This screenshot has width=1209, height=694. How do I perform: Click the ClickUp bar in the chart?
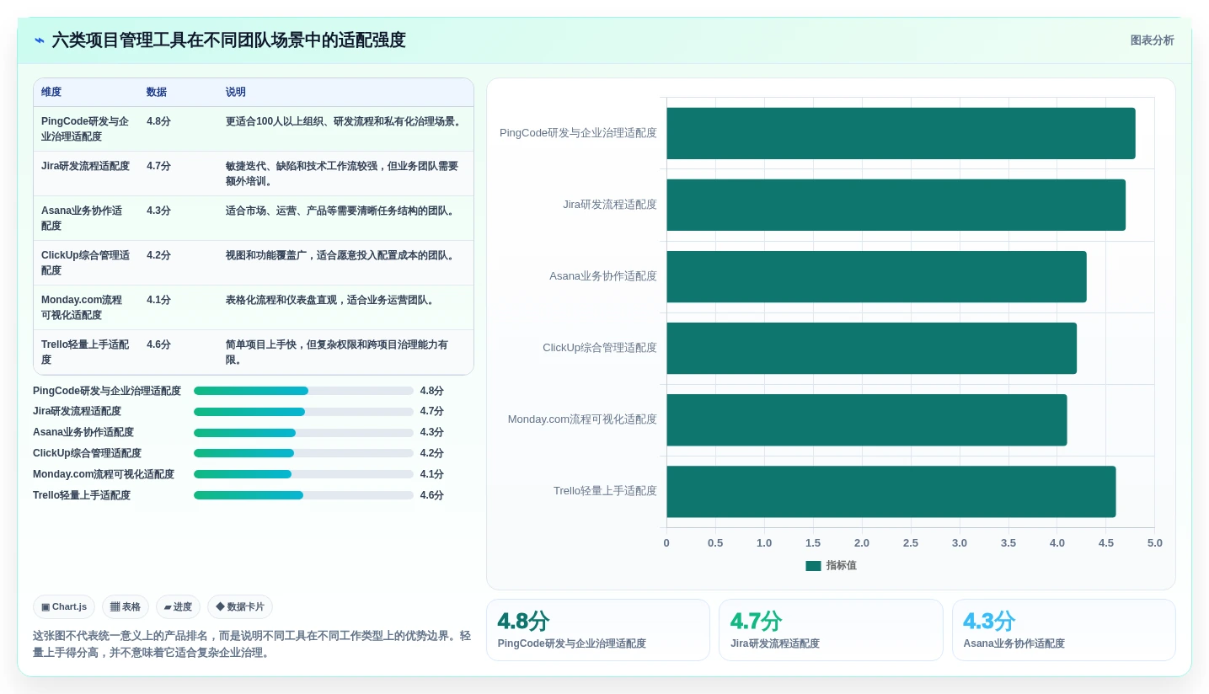coord(871,348)
